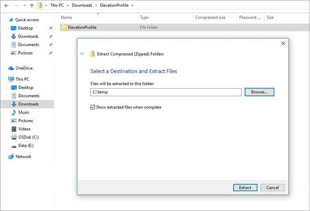Viewport: 310px width, 211px height.
Task: Select the ElevationProfile folder icon
Action: (64, 27)
